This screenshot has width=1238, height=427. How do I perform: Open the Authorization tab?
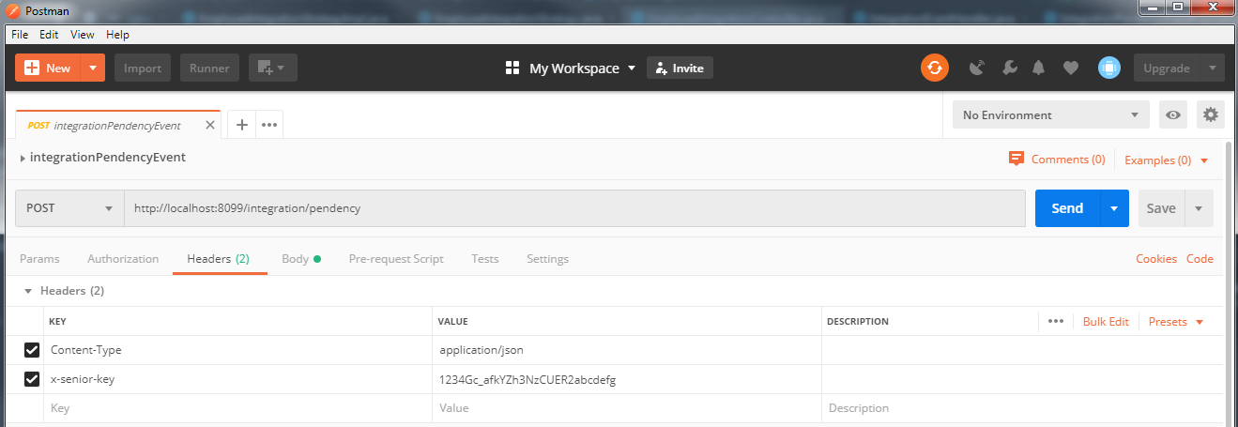click(x=123, y=259)
